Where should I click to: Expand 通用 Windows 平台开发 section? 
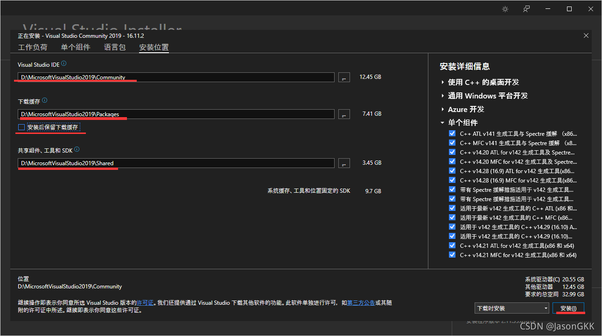click(x=442, y=96)
